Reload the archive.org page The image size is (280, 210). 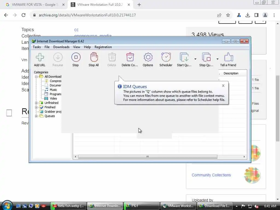tap(24, 15)
